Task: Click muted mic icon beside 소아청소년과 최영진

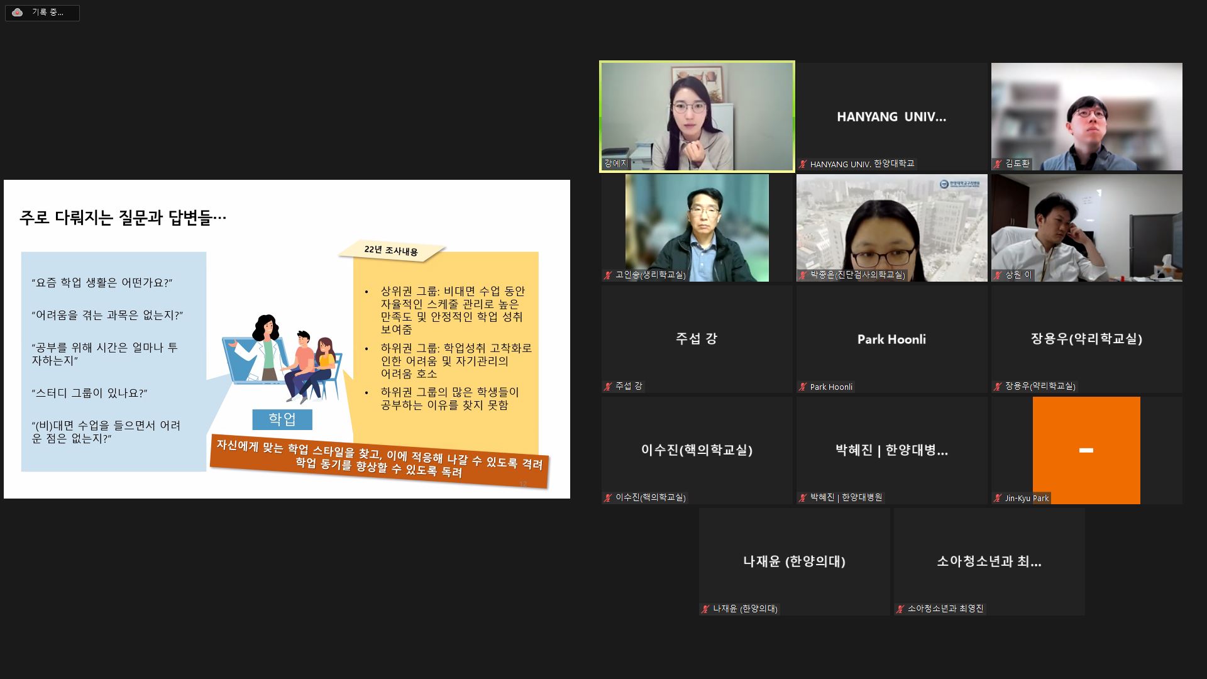Action: (900, 609)
